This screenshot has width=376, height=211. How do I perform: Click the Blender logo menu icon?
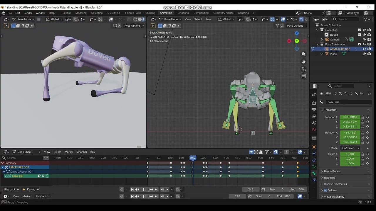4,13
